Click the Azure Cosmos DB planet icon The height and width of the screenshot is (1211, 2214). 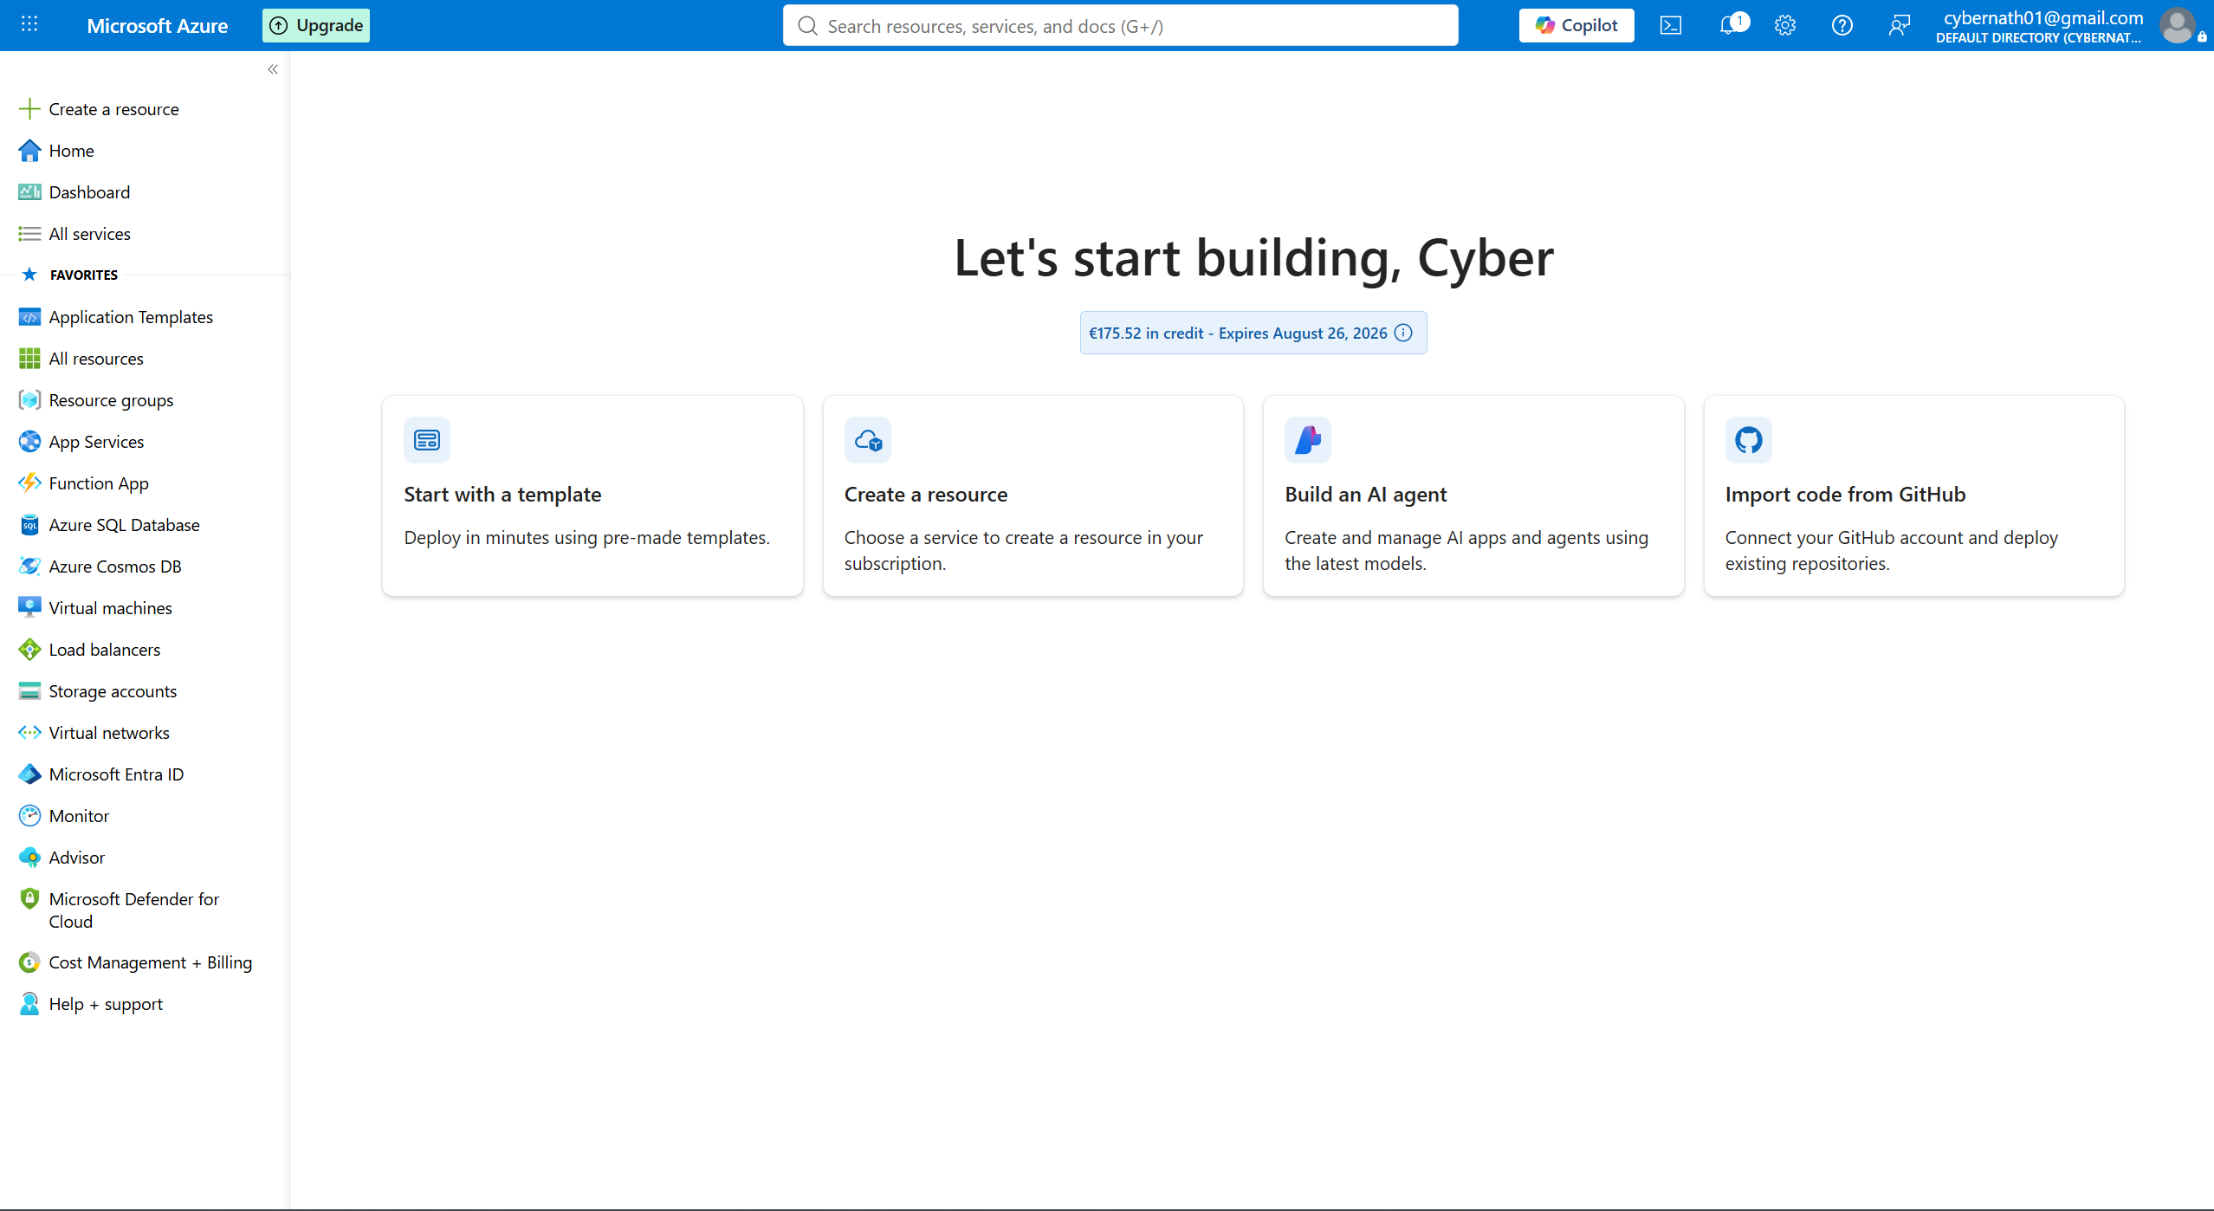coord(29,567)
